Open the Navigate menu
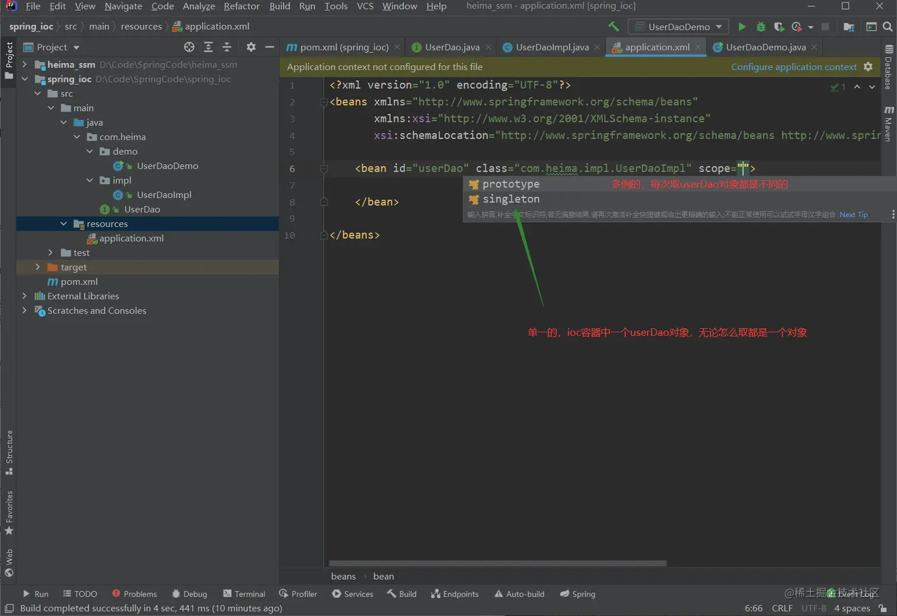 click(x=123, y=6)
